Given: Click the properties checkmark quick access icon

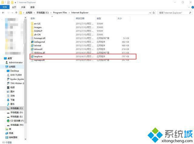Looking at the screenshot, I should point(8,2).
